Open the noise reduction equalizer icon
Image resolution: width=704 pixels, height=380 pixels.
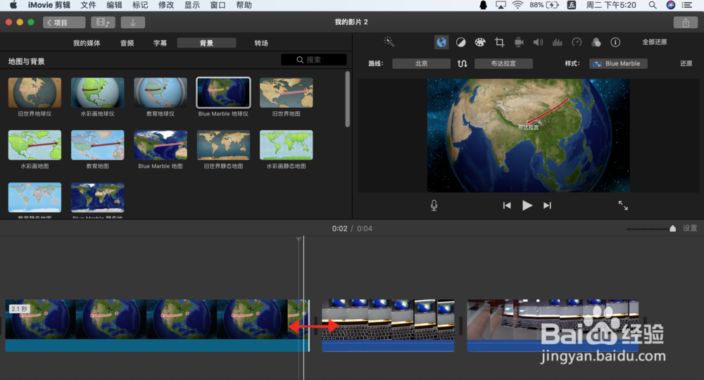[557, 42]
